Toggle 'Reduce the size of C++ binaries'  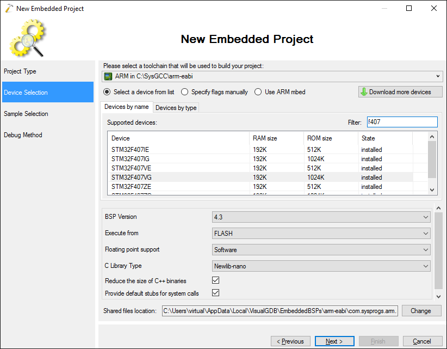click(215, 280)
